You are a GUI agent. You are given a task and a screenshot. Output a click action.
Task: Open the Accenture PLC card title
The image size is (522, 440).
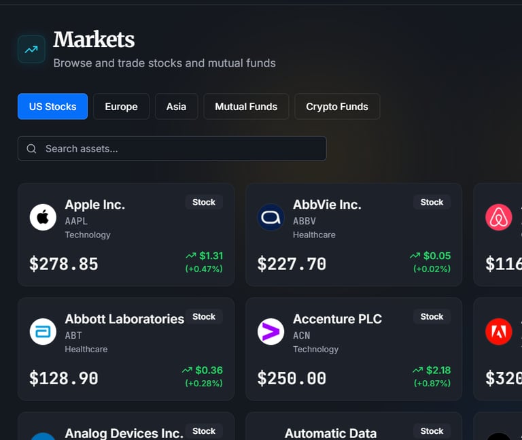click(337, 319)
